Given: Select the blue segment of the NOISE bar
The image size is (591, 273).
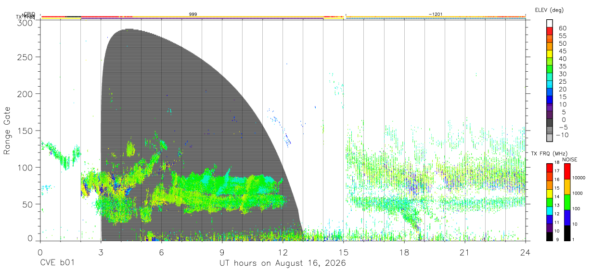Looking at the screenshot, I should click(x=566, y=218).
